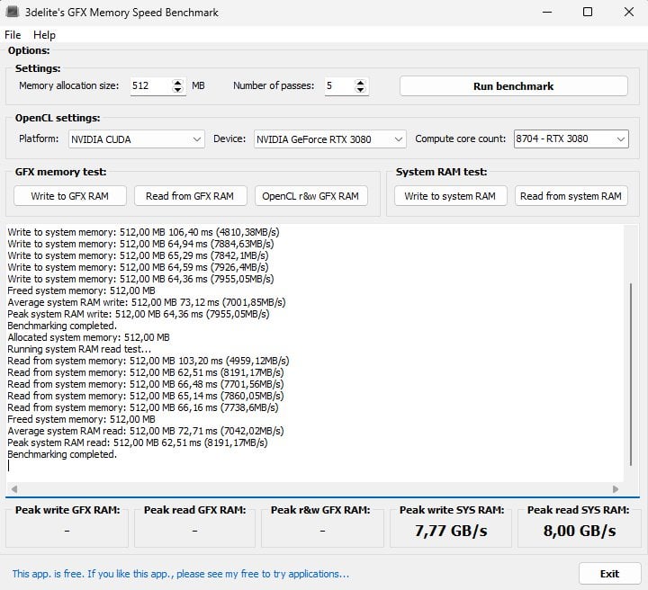The image size is (648, 590).
Task: Click the 'Average system RAM write' log line
Action: (147, 302)
